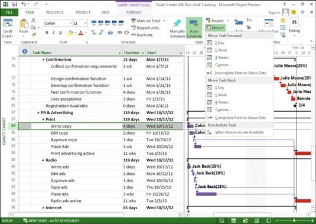Choose Move Task Forward 4 Weeks
This screenshot has width=316, height=224.
(x=239, y=57)
